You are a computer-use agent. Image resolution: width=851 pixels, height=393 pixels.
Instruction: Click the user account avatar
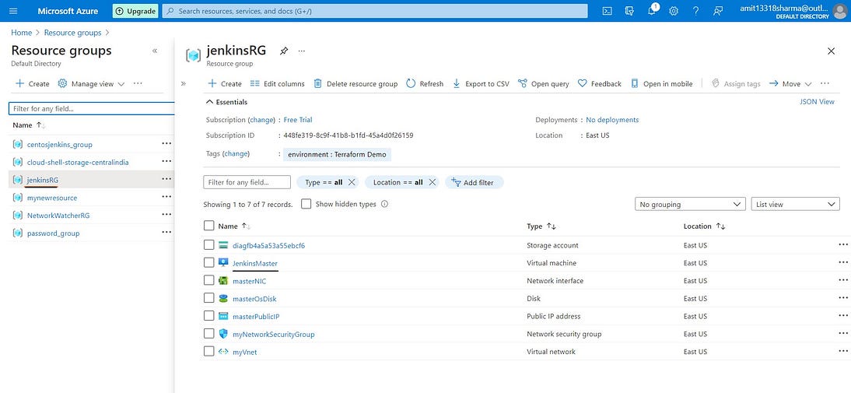point(839,11)
